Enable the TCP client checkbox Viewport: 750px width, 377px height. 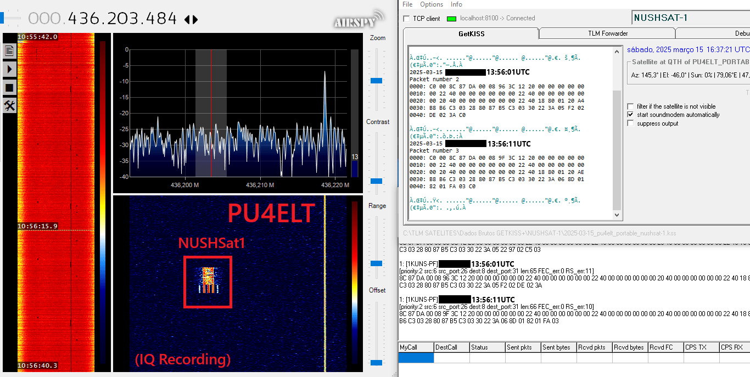406,19
